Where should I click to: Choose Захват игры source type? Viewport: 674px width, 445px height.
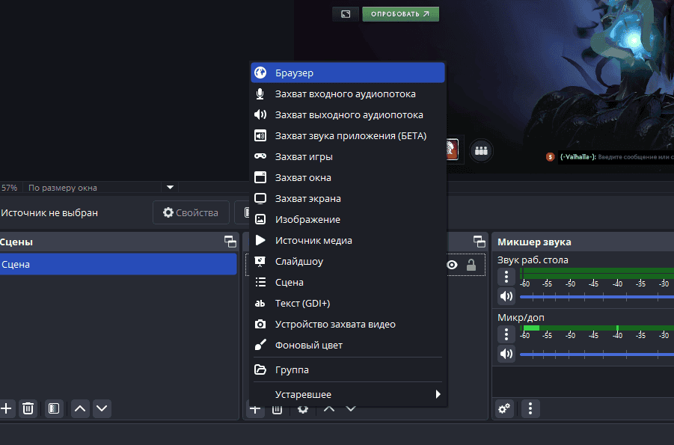click(x=348, y=156)
